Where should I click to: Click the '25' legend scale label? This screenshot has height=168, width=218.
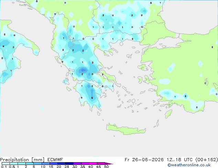pos(67,167)
